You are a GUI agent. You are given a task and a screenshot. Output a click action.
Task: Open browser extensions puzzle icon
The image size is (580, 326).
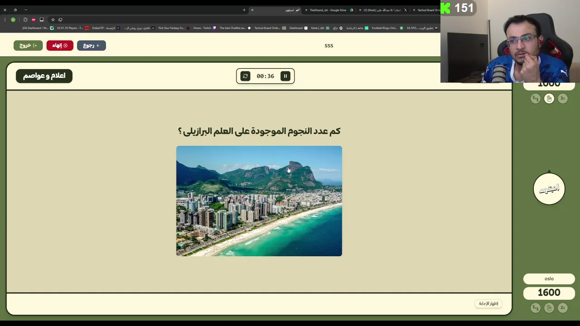point(25,19)
